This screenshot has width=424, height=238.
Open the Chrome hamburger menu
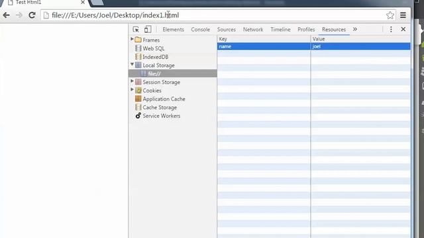(x=403, y=15)
